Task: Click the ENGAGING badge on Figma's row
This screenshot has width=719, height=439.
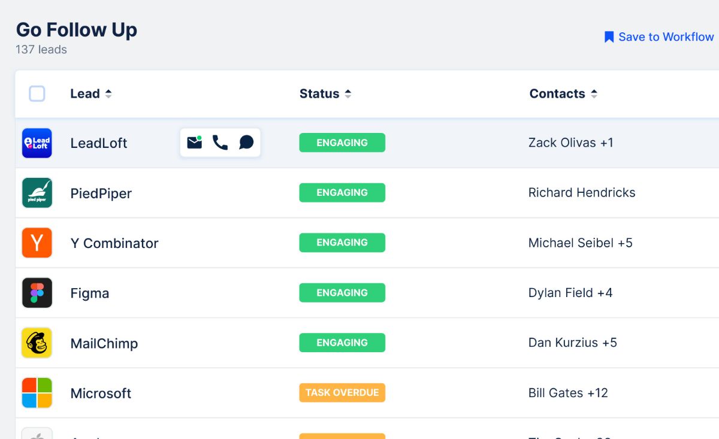Action: click(342, 292)
